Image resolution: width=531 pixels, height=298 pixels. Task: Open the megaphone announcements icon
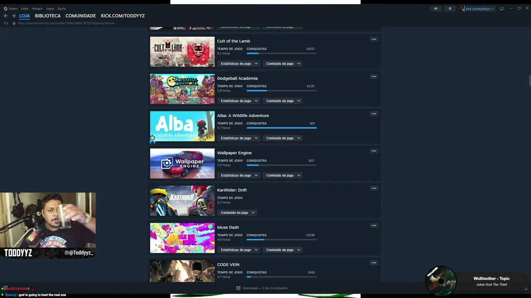[436, 9]
